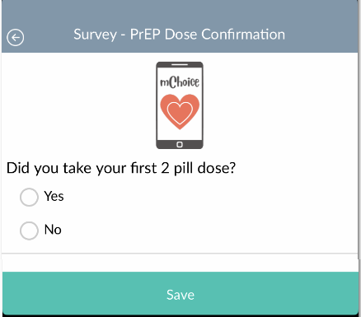Image resolution: width=361 pixels, height=317 pixels.
Task: Click the dark bottom bezel of the phone graphic
Action: click(180, 144)
